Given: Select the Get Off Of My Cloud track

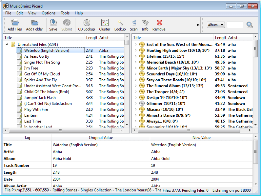Looking at the screenshot, I should pyautogui.click(x=42, y=74).
